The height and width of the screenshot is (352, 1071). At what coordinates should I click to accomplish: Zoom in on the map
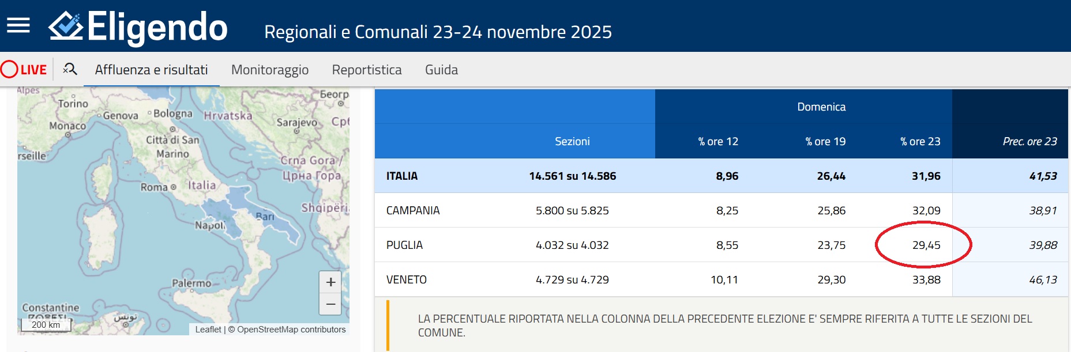330,282
